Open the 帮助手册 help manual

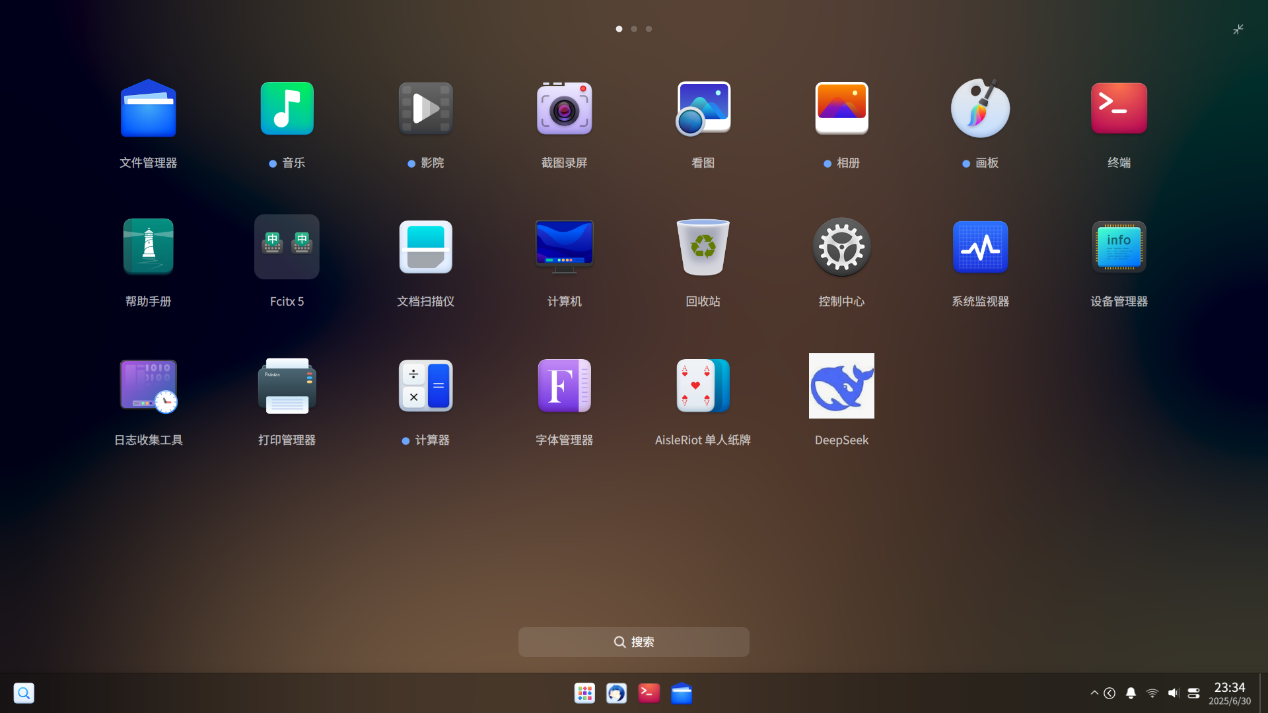coord(148,247)
